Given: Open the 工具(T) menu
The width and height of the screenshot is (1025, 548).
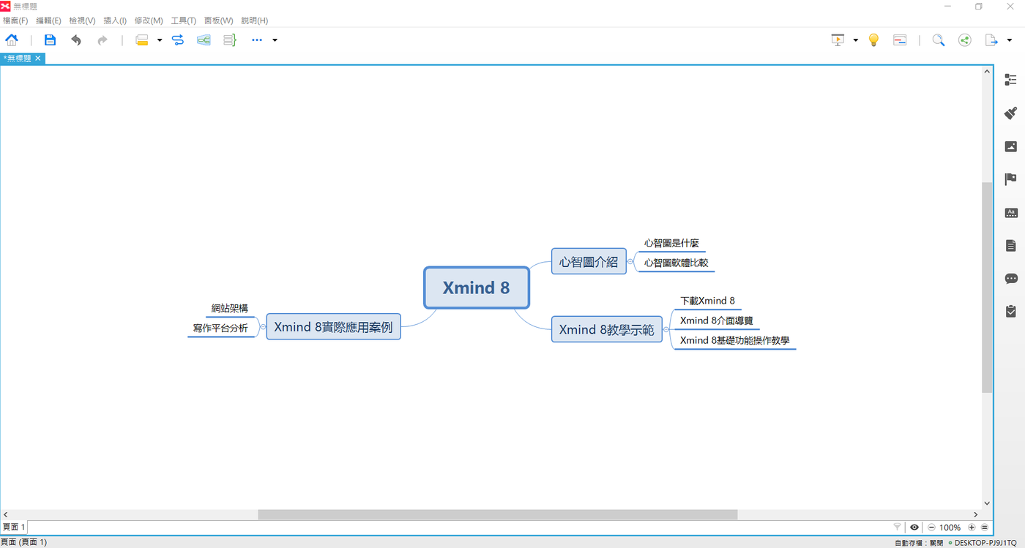Looking at the screenshot, I should pos(183,20).
